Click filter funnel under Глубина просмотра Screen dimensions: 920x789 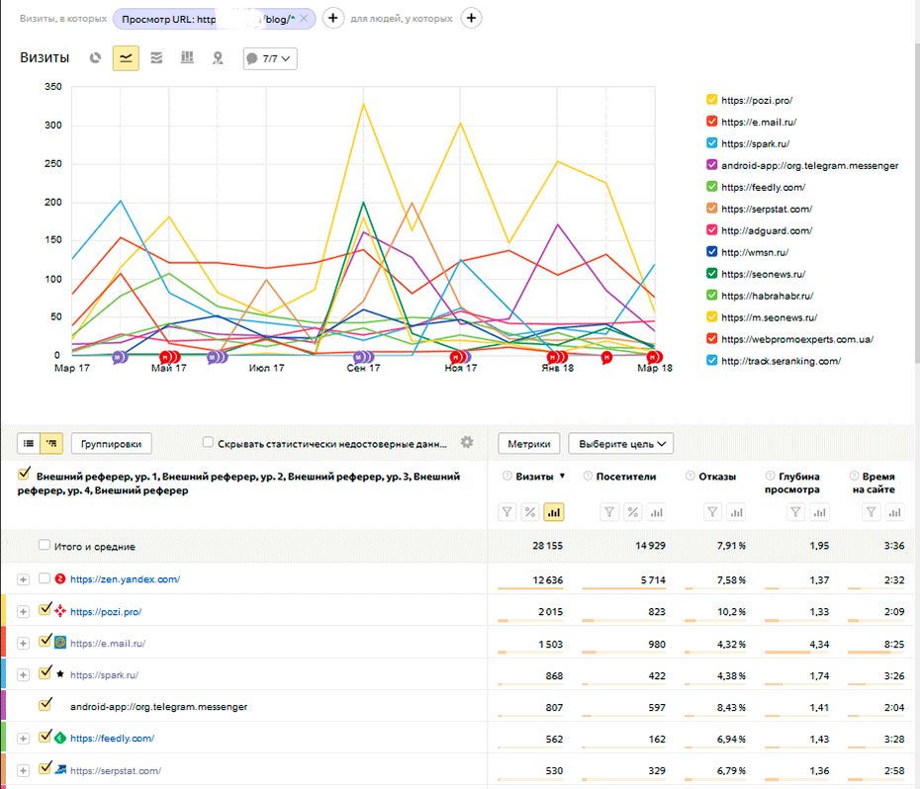click(x=795, y=513)
